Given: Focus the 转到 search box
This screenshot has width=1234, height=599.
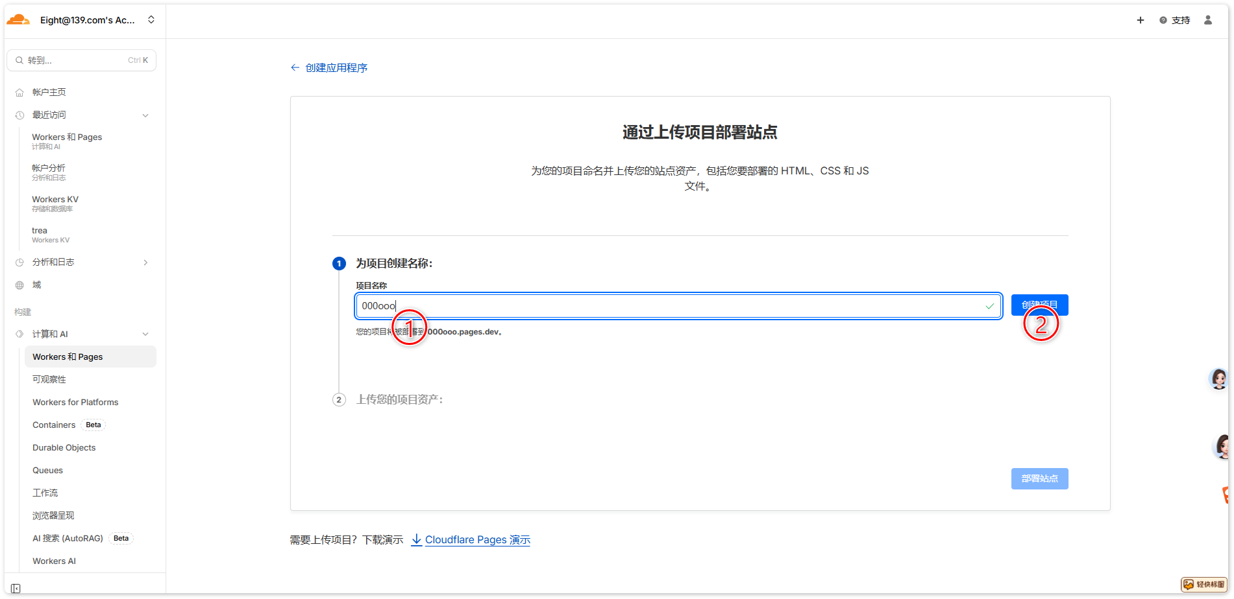Looking at the screenshot, I should pos(81,60).
